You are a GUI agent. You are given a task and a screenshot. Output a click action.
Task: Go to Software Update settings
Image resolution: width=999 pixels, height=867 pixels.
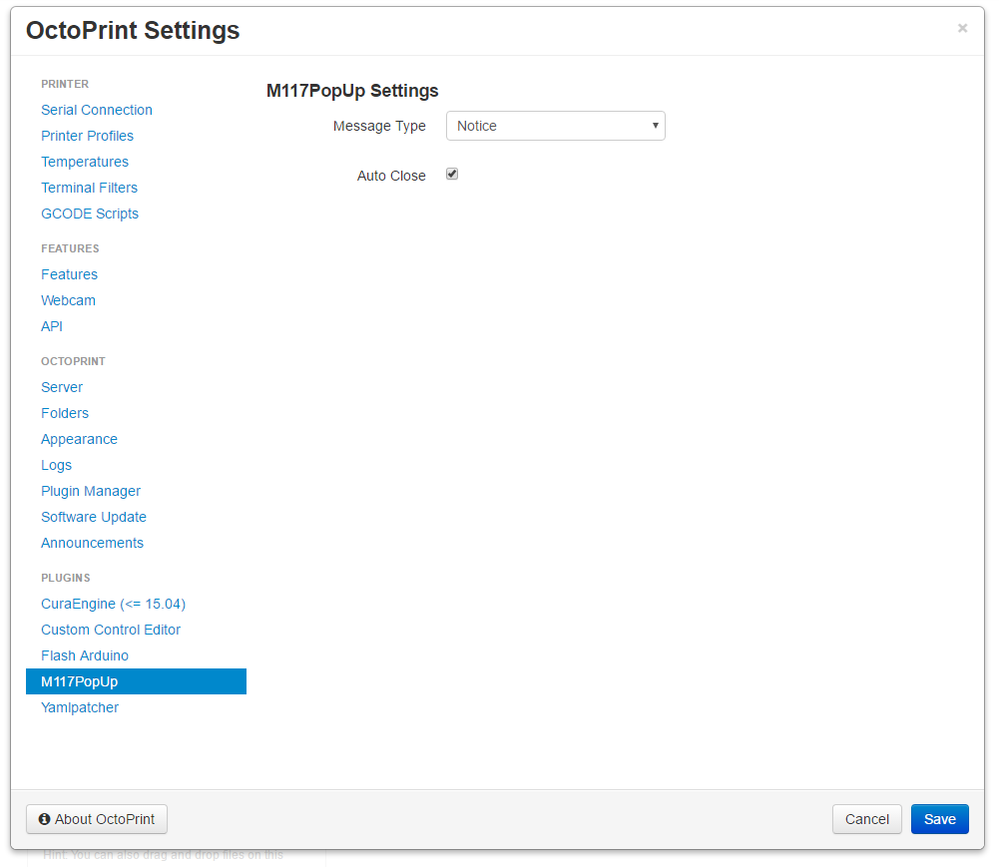[x=94, y=517]
